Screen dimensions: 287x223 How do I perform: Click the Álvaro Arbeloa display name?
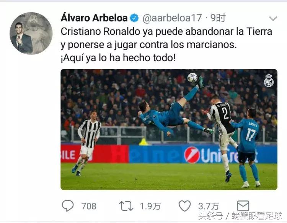[x=94, y=18]
